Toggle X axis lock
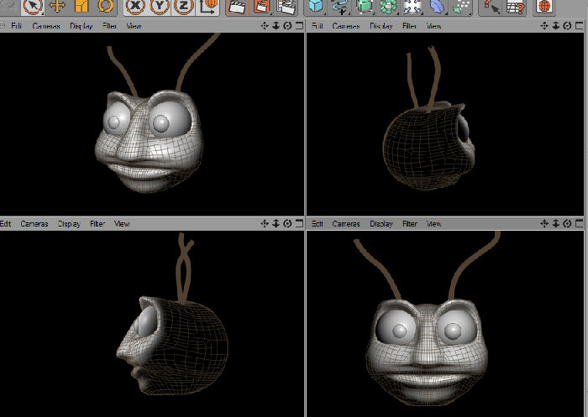 coord(135,7)
